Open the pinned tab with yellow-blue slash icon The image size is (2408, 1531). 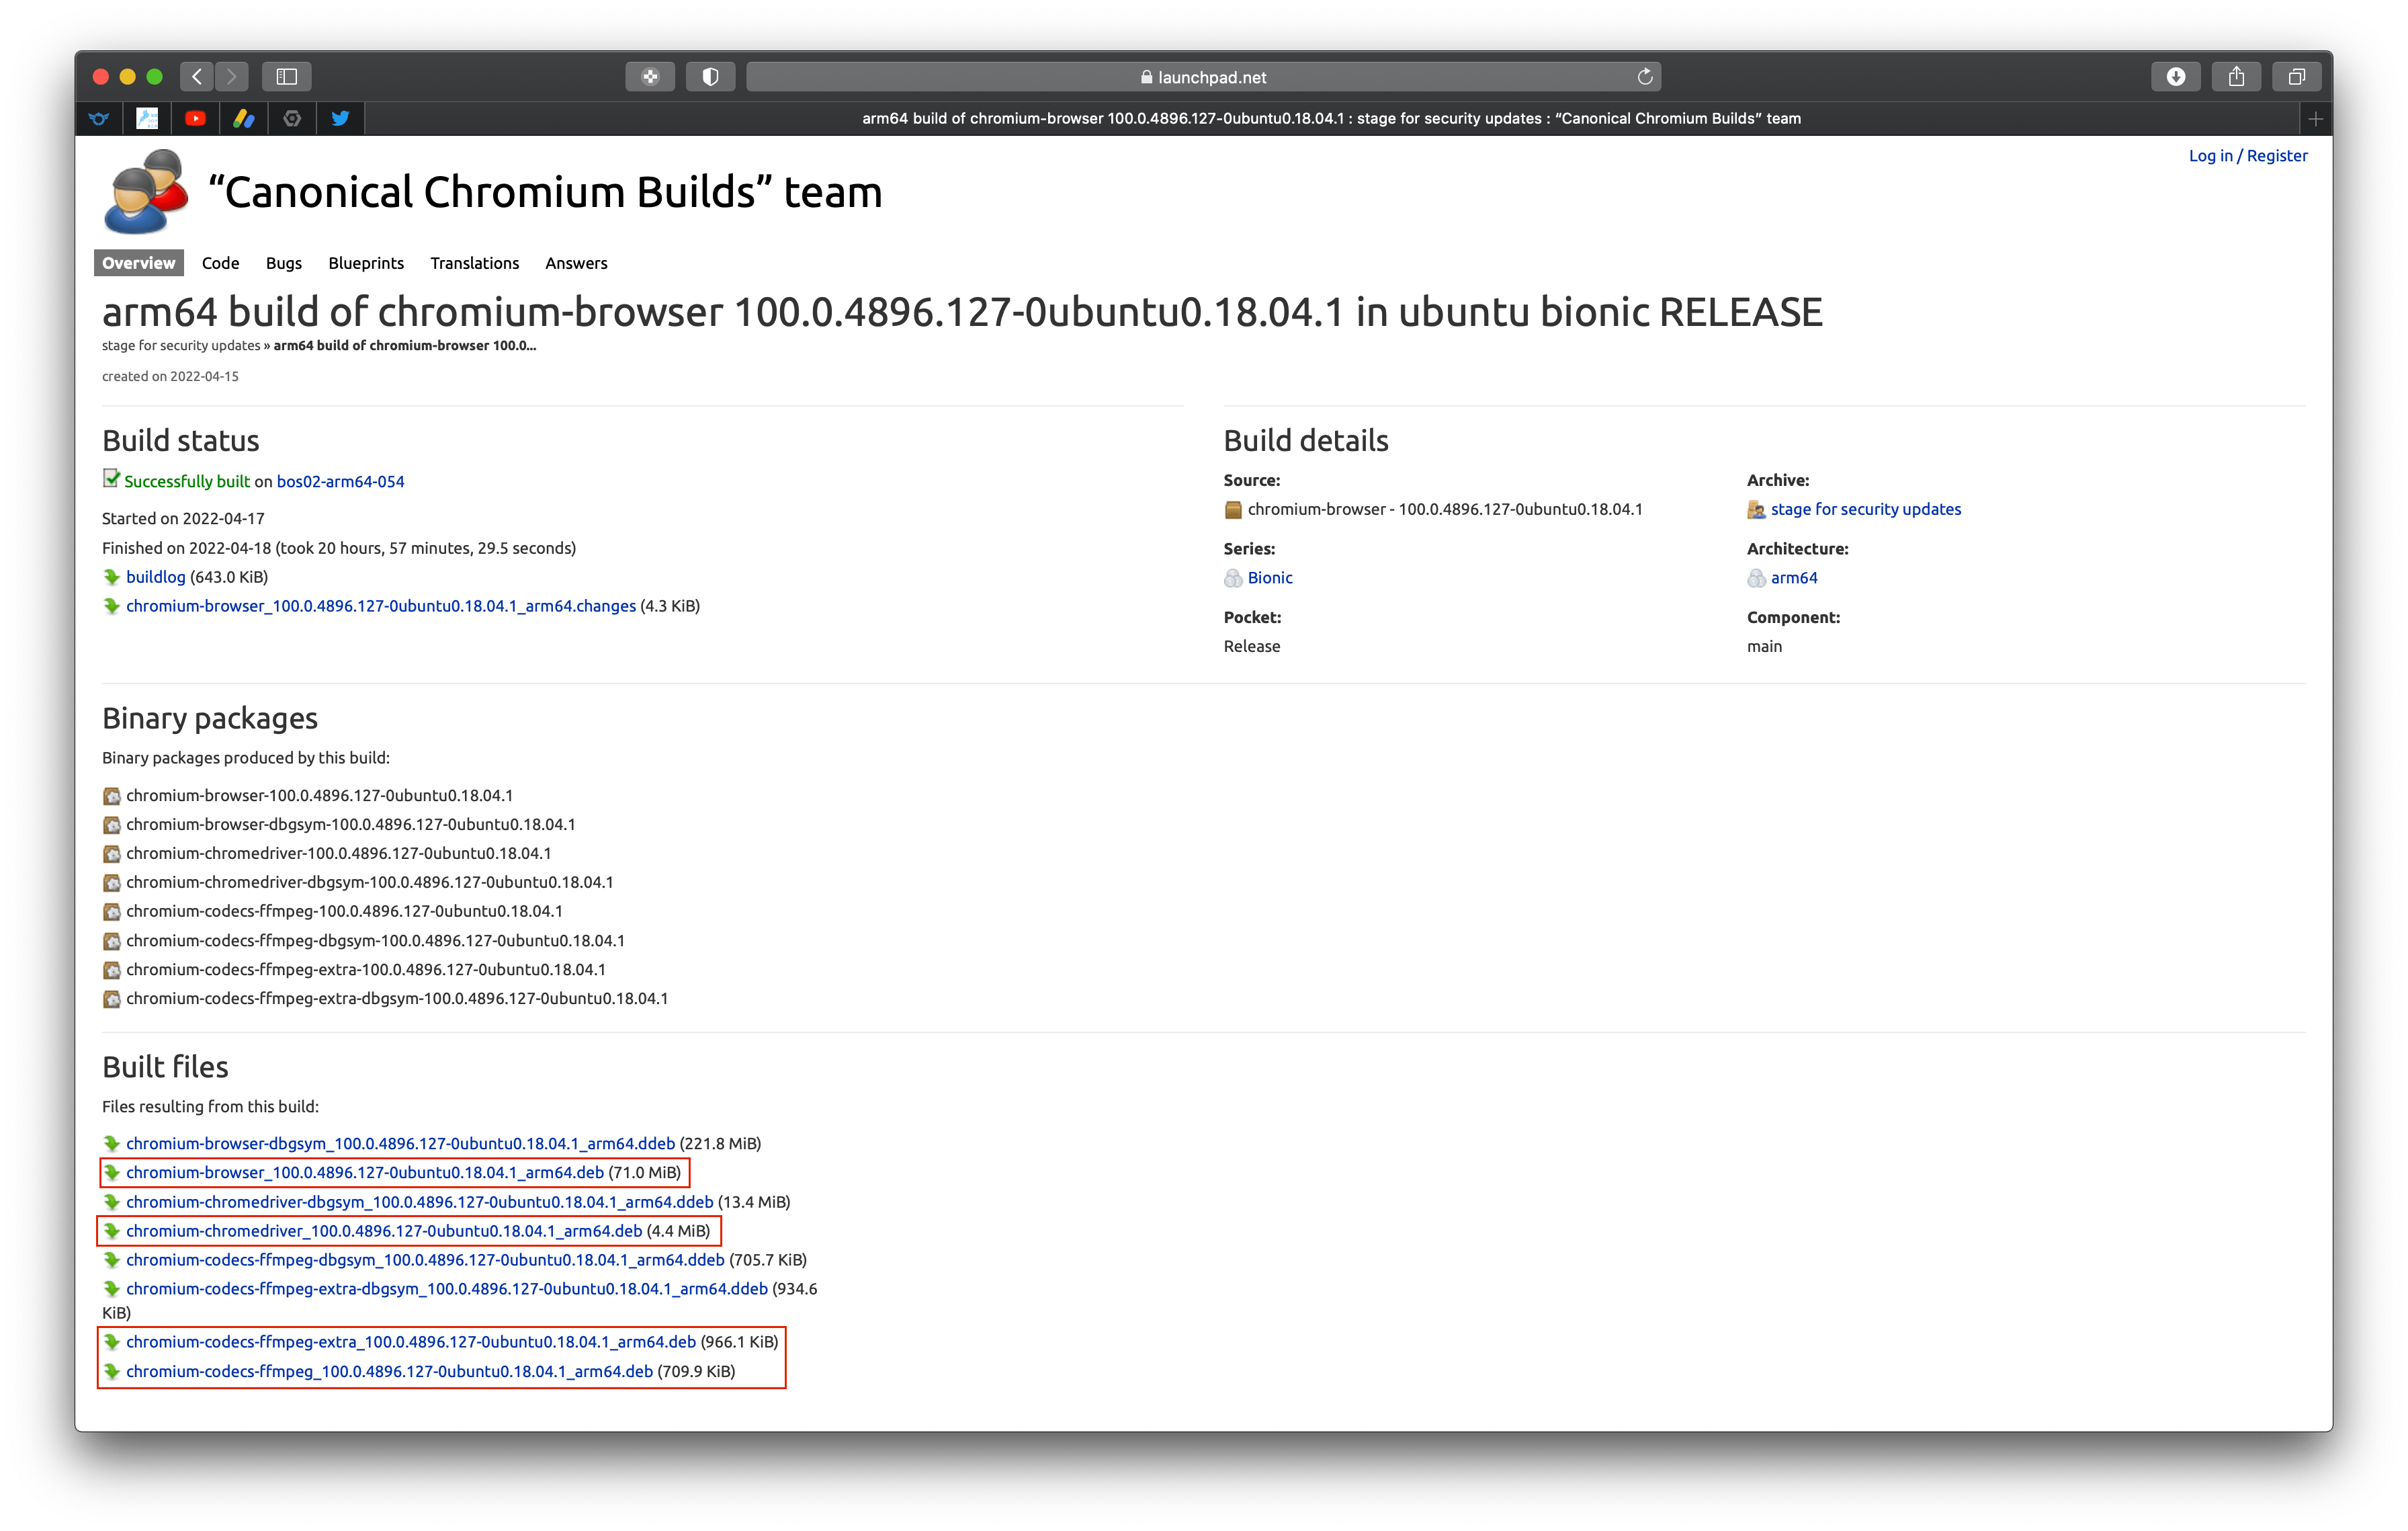click(x=244, y=118)
